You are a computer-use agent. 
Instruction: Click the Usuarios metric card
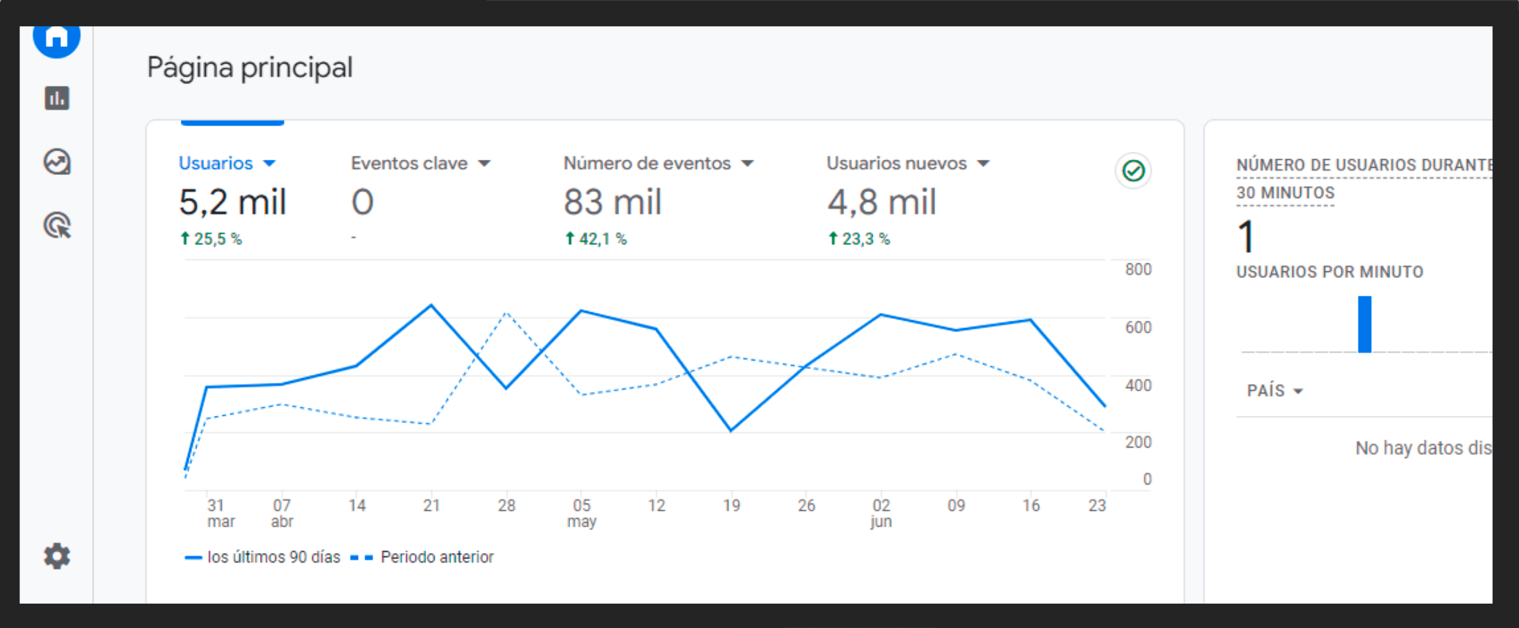point(233,201)
